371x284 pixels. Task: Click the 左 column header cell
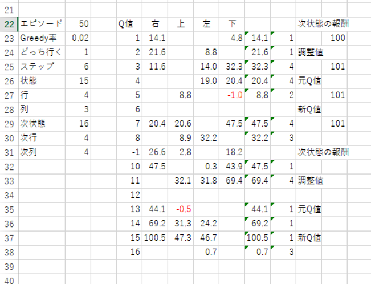tap(206, 24)
